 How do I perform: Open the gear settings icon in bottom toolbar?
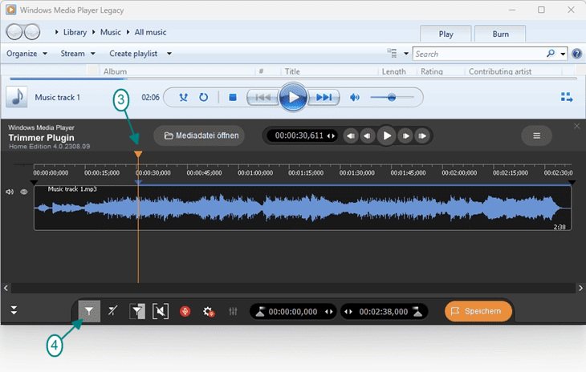click(209, 311)
